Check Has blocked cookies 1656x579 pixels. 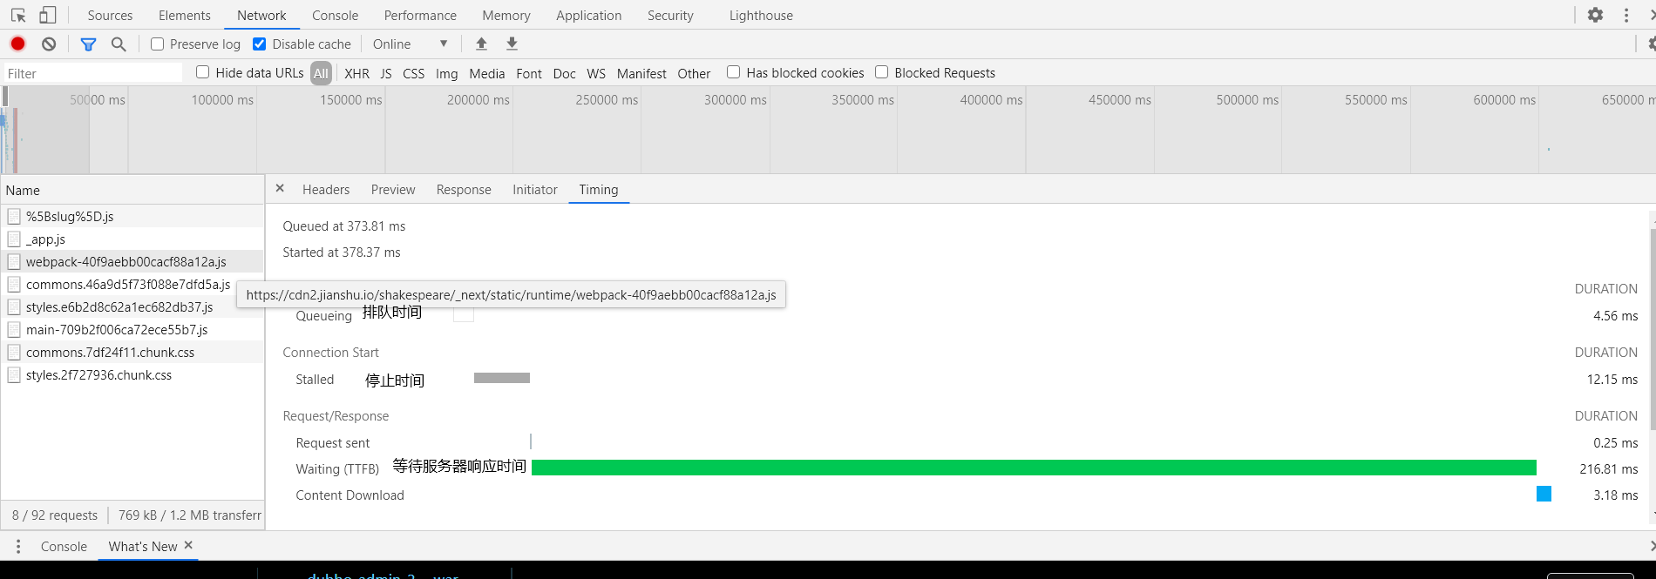(x=733, y=72)
